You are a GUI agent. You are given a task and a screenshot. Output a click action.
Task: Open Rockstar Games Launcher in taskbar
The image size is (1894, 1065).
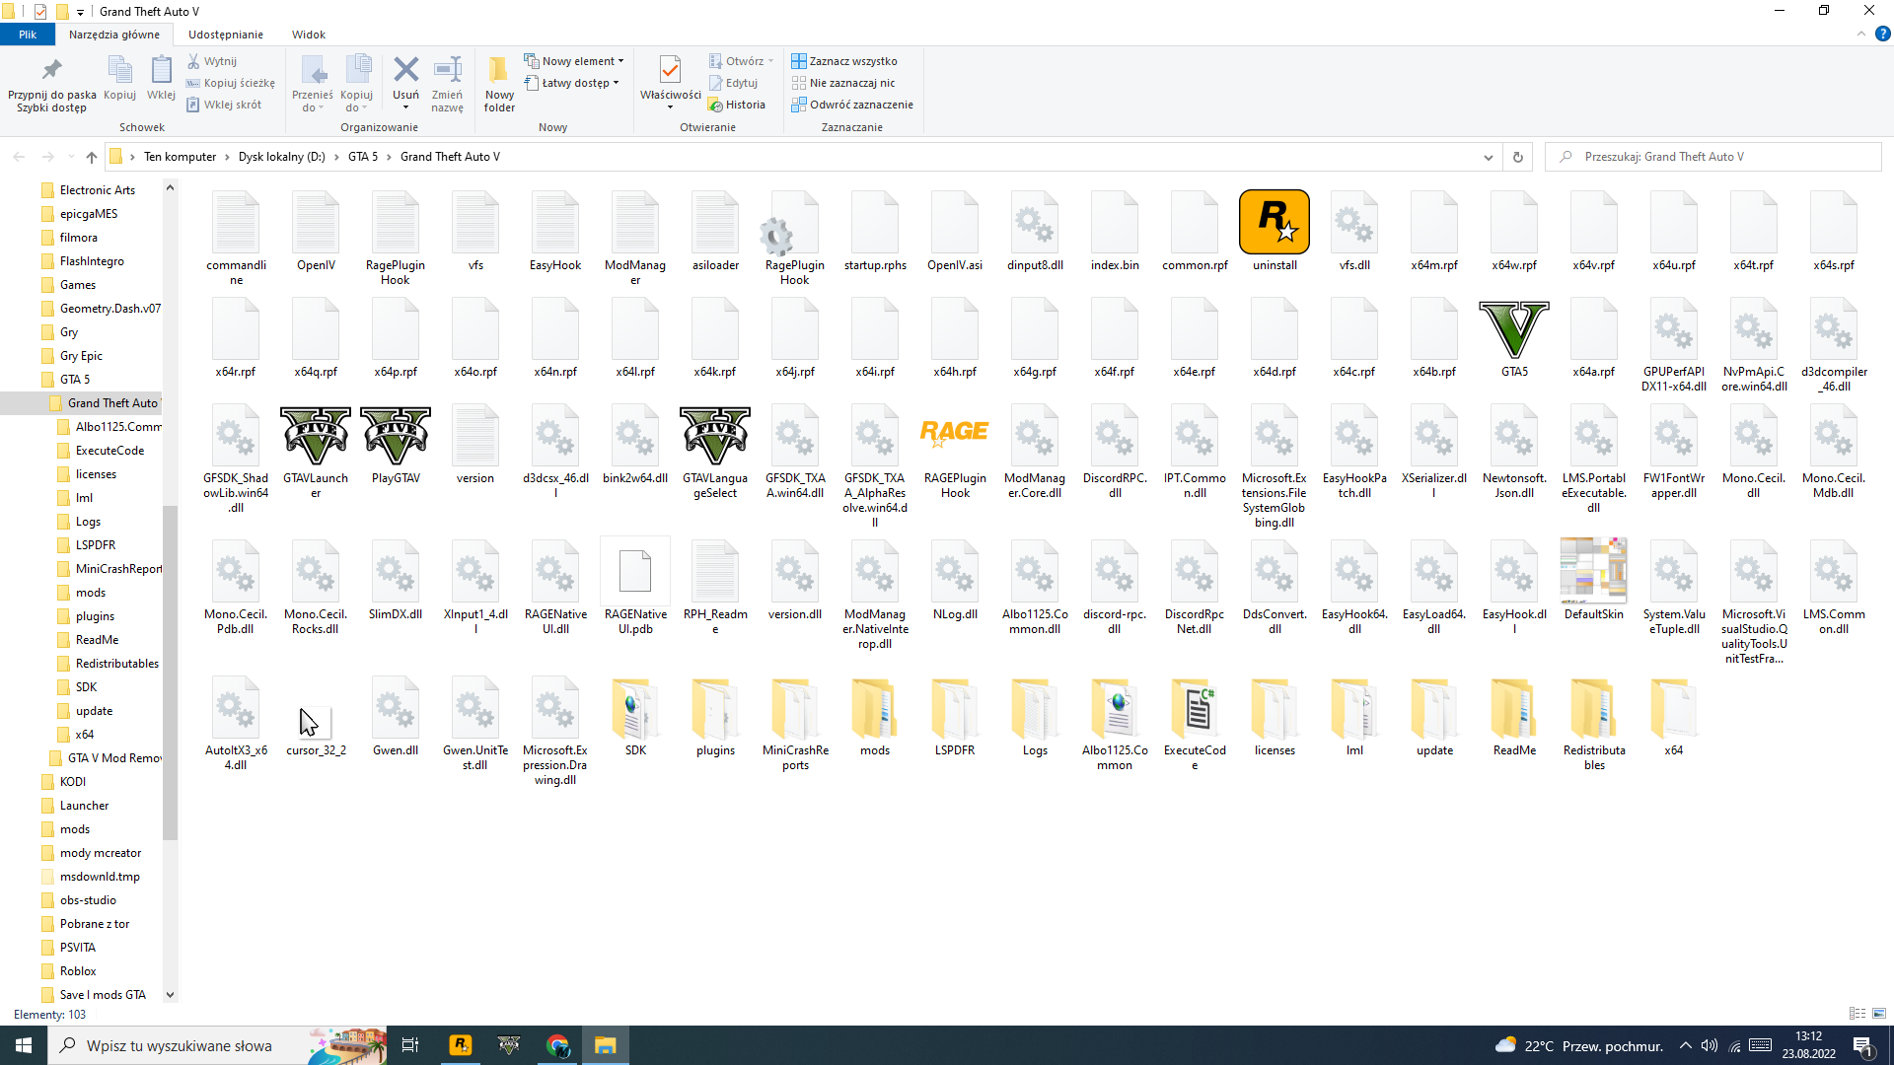pos(461,1045)
